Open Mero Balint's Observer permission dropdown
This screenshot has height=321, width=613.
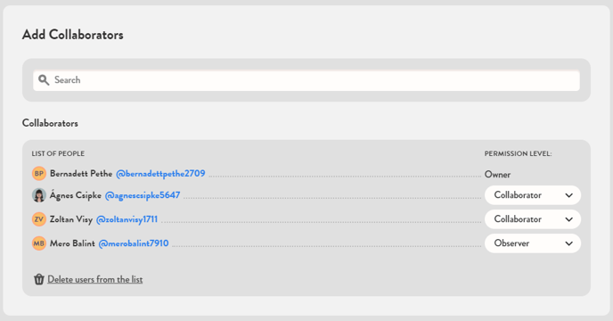click(x=533, y=243)
